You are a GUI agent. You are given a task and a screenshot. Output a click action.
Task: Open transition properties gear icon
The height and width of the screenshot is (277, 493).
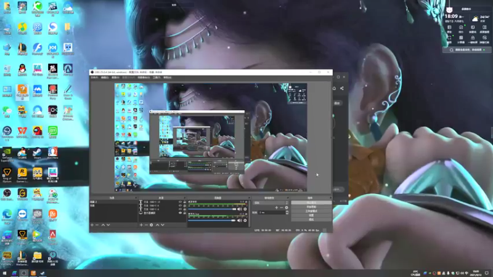pos(287,207)
